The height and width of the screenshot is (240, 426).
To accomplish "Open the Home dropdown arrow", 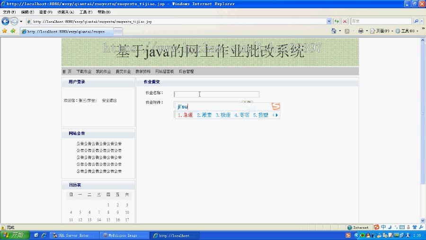I will pyautogui.click(x=340, y=31).
